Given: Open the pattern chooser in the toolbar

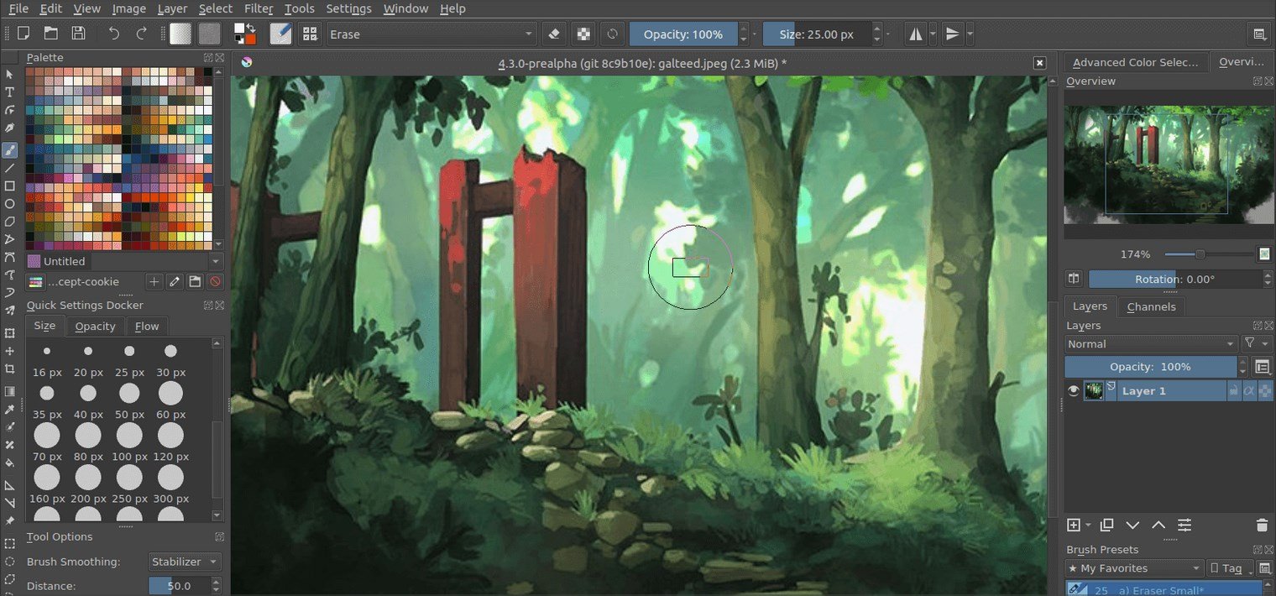Looking at the screenshot, I should [x=210, y=34].
